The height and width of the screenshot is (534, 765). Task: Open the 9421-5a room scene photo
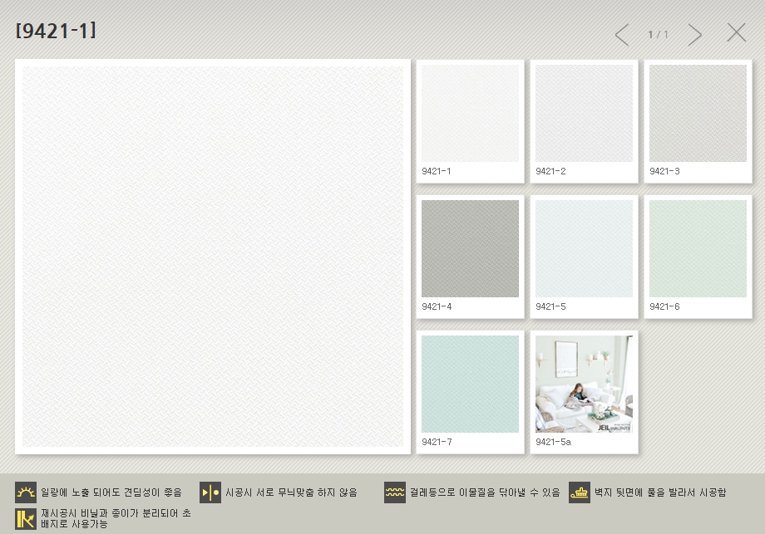point(584,384)
